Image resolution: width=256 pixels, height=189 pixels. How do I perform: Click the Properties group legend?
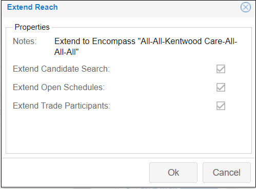tap(32, 27)
